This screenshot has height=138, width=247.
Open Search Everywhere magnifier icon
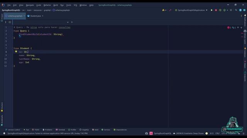click(236, 10)
